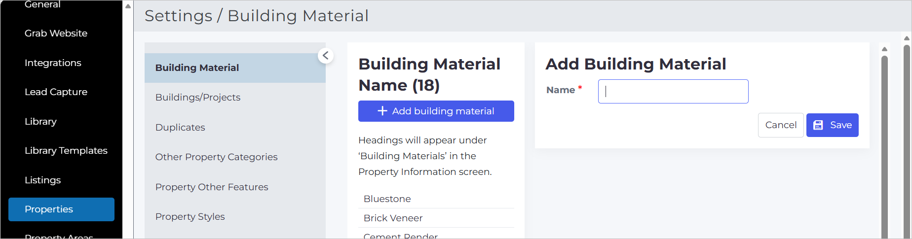Click the Name text field
Image resolution: width=912 pixels, height=239 pixels.
673,91
